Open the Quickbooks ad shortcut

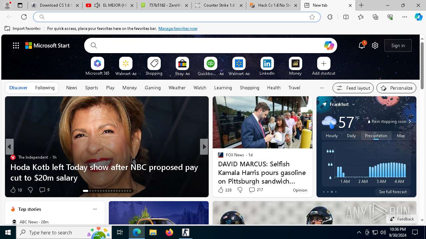point(210,66)
